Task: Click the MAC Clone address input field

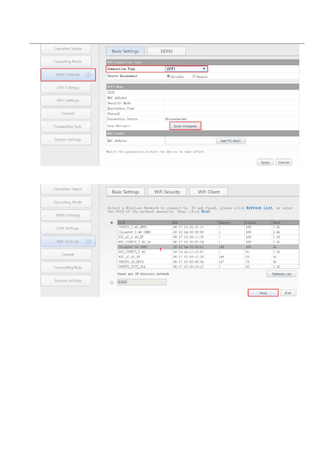Action: point(190,141)
